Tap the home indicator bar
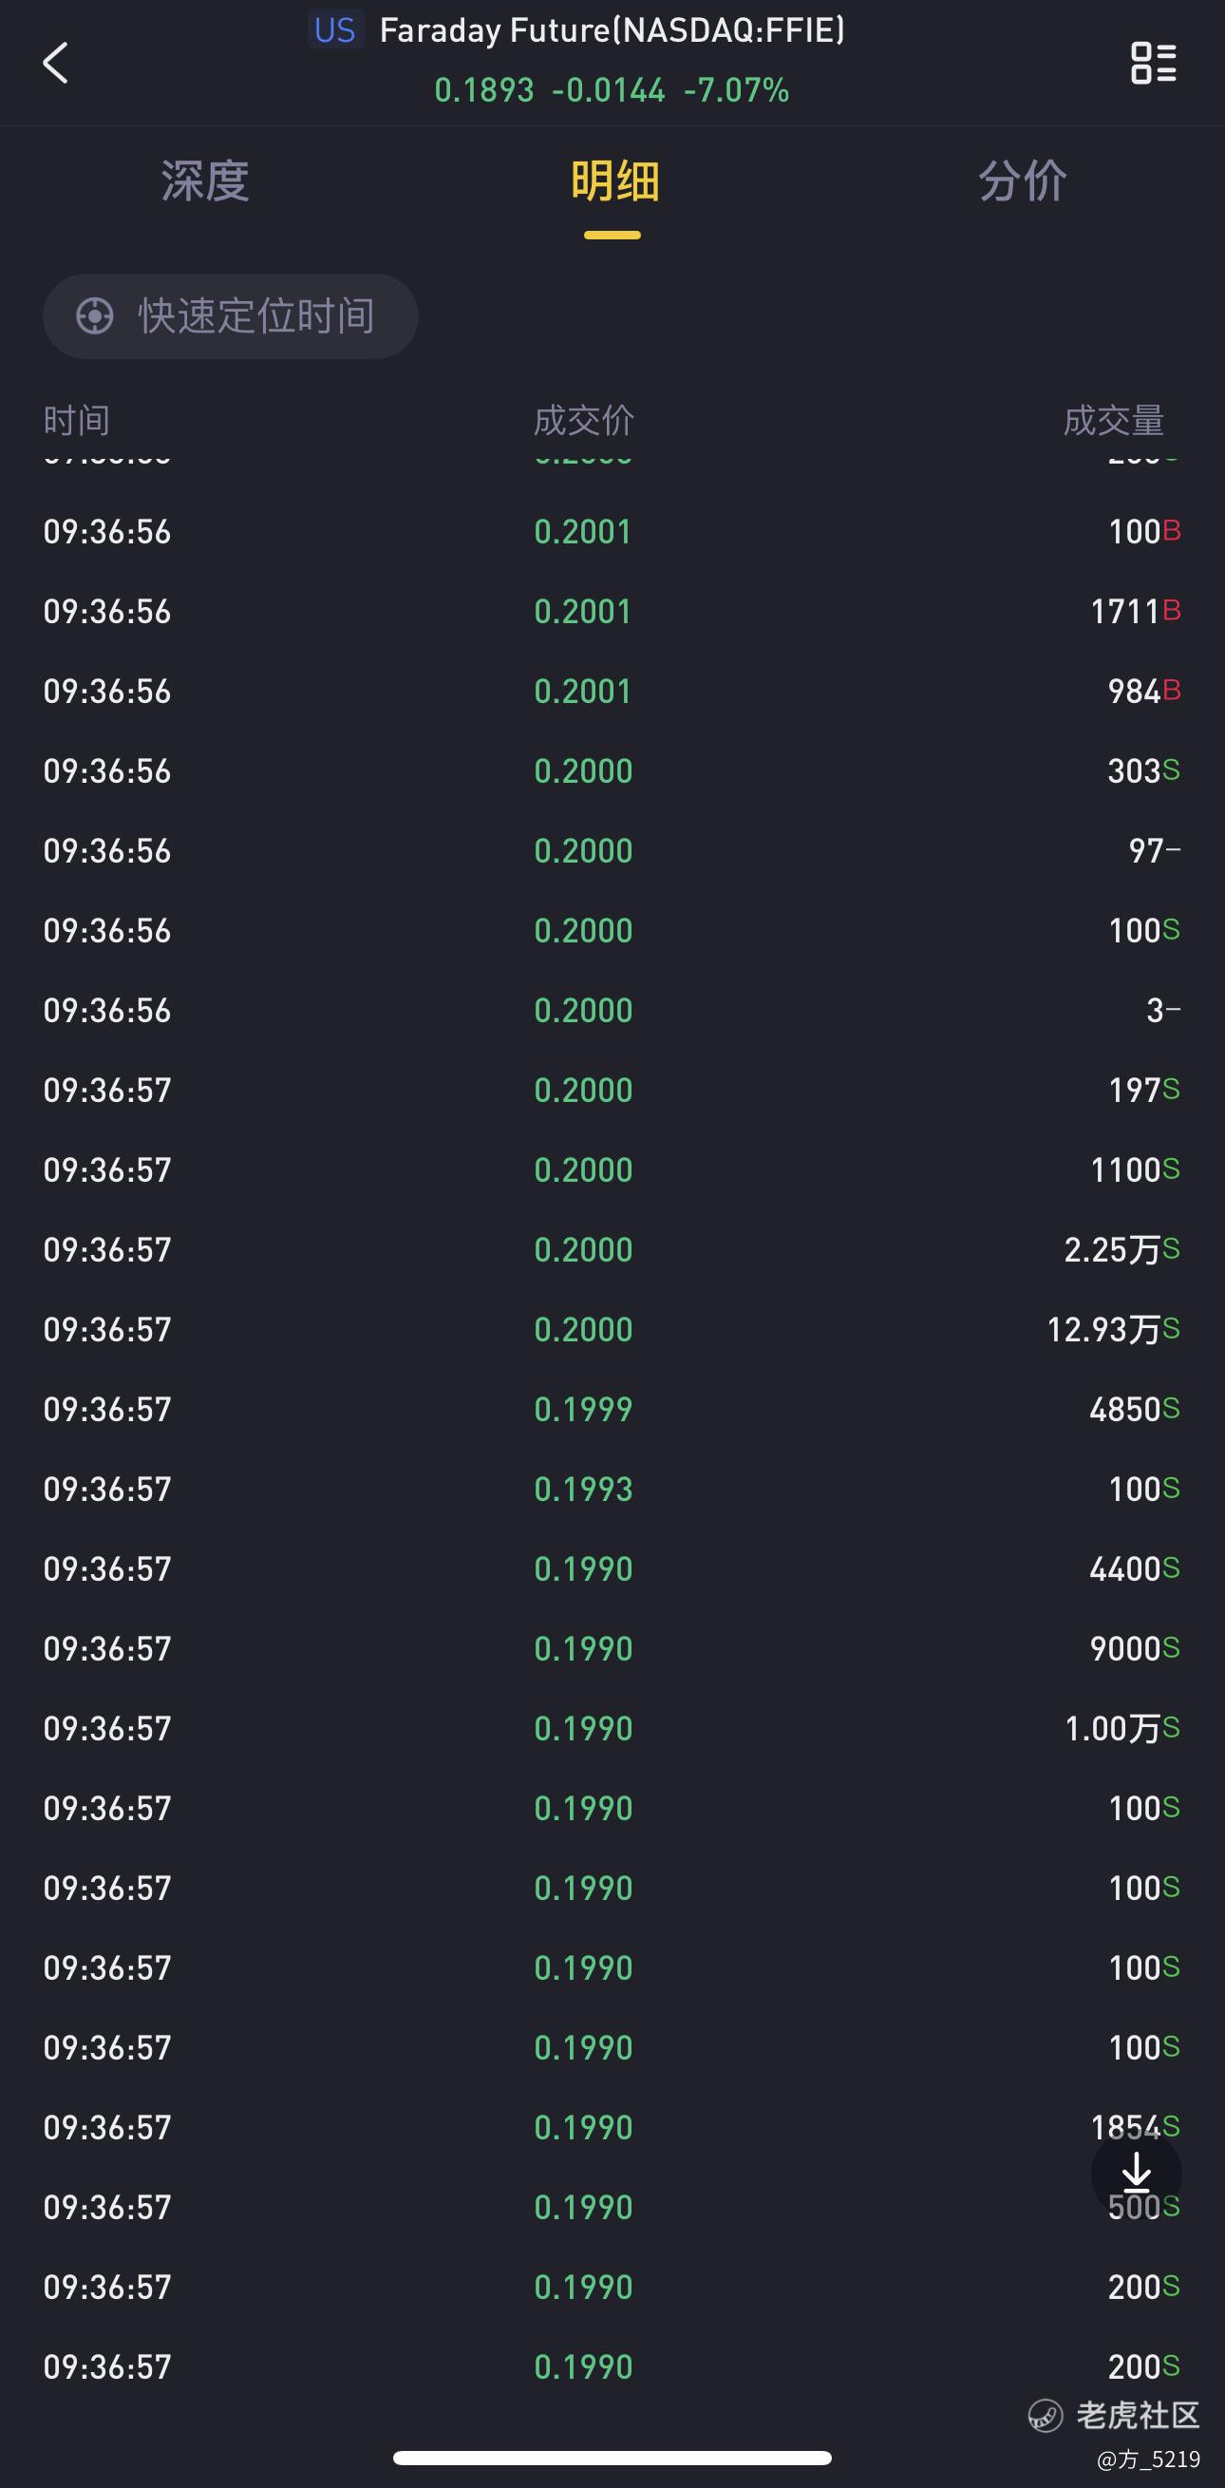The height and width of the screenshot is (2488, 1225). (612, 2457)
